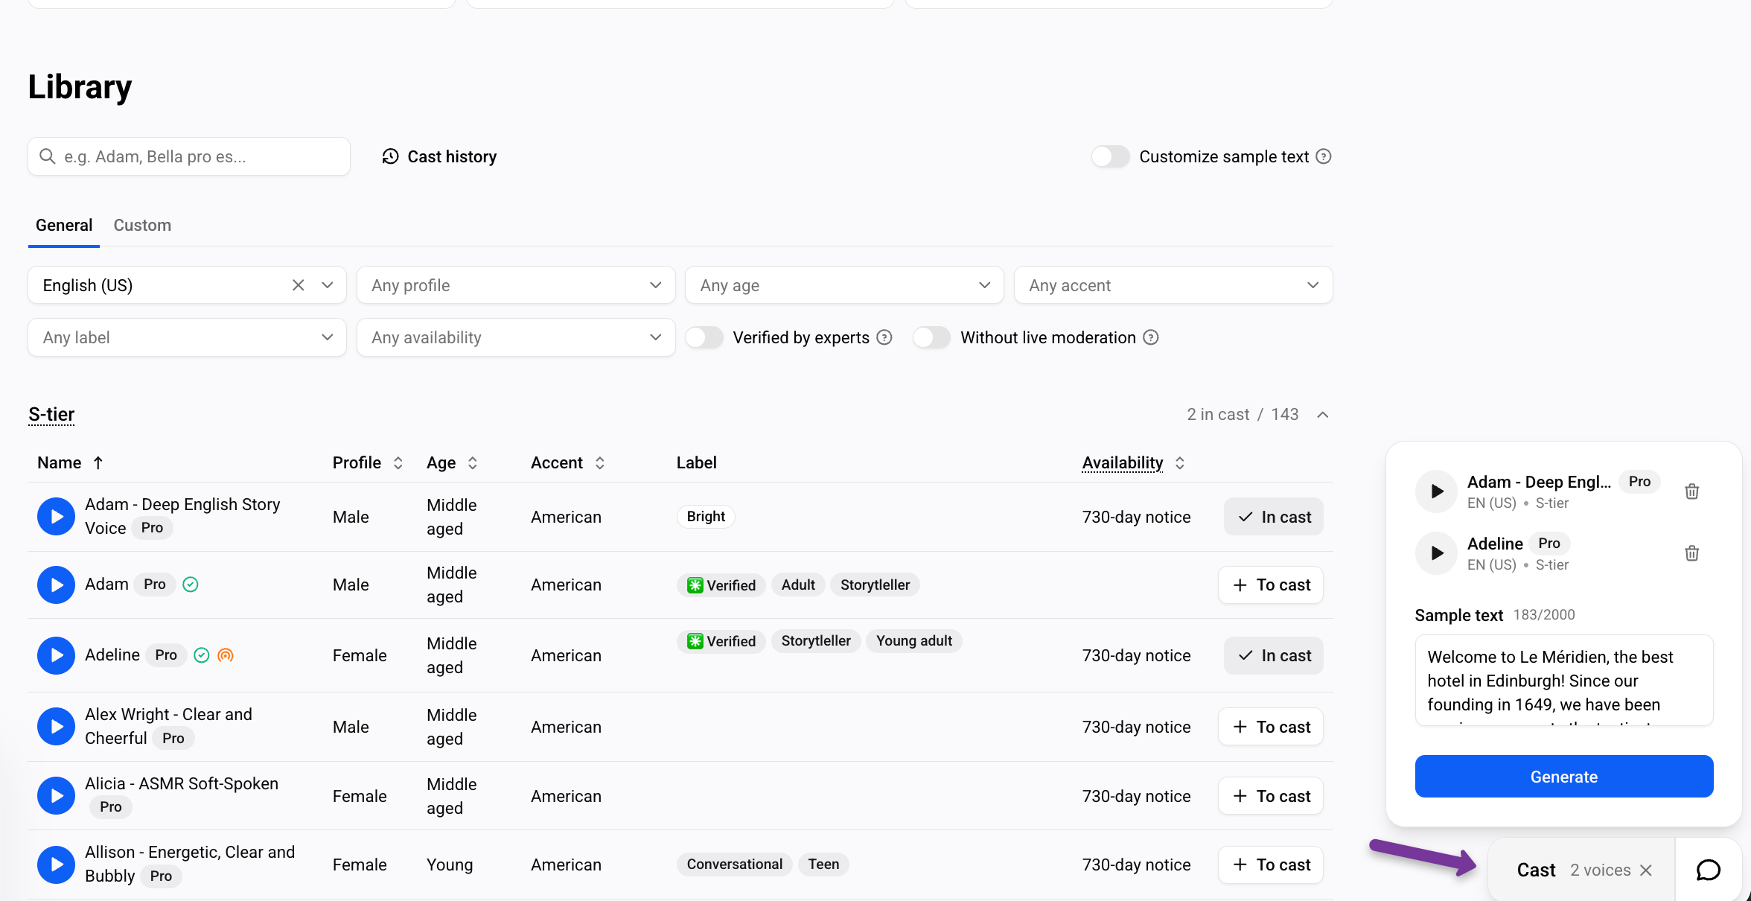Screen dimensions: 1751x901
Task: Remove Adam - Deep Engl... from cast (trash icon)
Action: pyautogui.click(x=1692, y=491)
